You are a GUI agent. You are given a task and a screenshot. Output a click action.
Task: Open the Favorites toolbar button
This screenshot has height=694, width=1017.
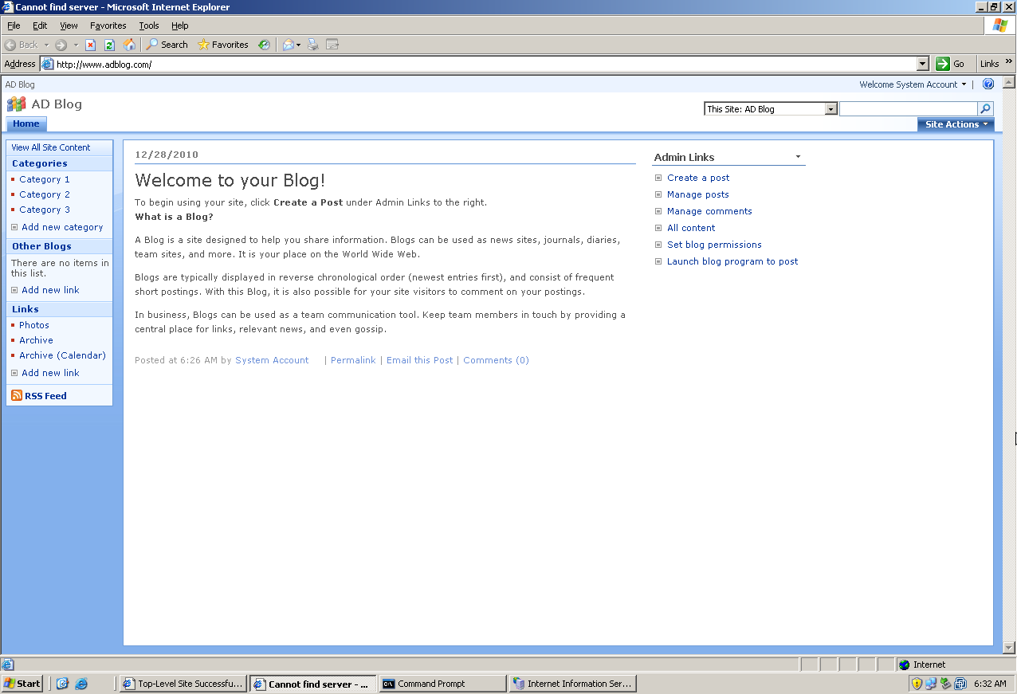pyautogui.click(x=223, y=45)
